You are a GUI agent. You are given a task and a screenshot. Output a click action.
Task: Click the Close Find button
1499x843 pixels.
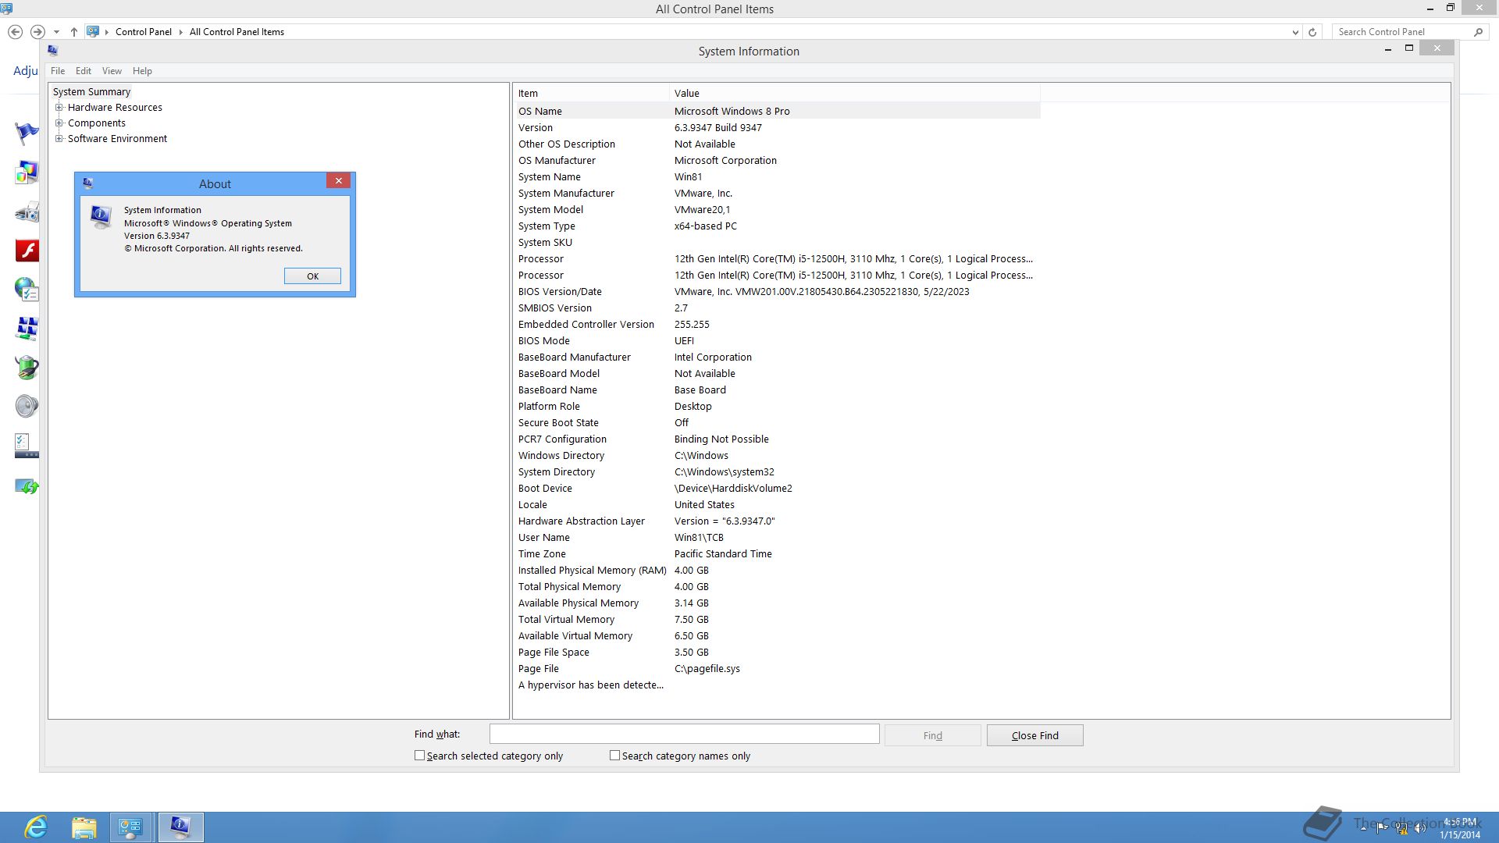[1034, 735]
